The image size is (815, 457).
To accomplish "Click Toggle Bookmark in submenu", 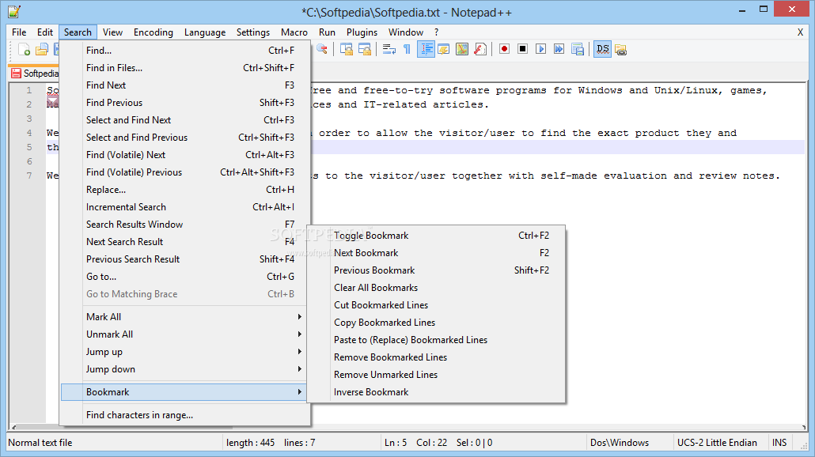I will pyautogui.click(x=436, y=236).
